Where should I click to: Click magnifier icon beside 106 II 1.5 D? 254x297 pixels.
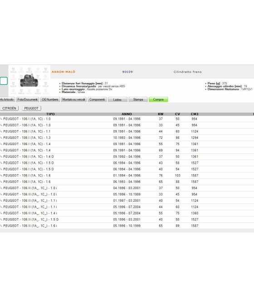1,219
